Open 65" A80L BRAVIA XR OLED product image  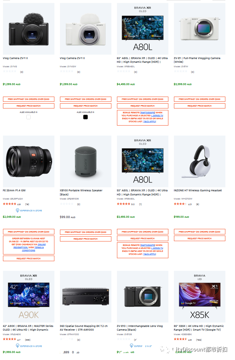(142, 29)
